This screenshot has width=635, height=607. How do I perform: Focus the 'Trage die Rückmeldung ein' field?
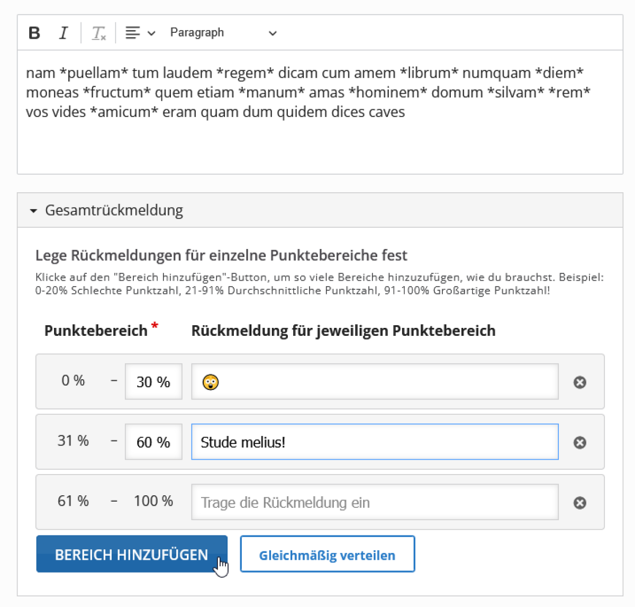tap(375, 503)
